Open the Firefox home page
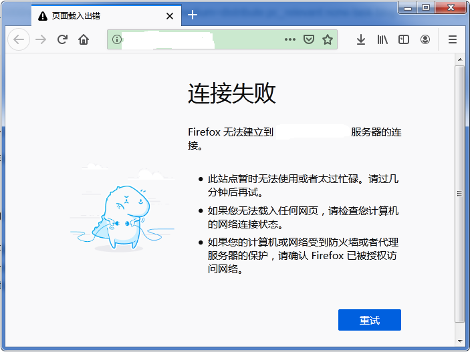 (x=84, y=39)
